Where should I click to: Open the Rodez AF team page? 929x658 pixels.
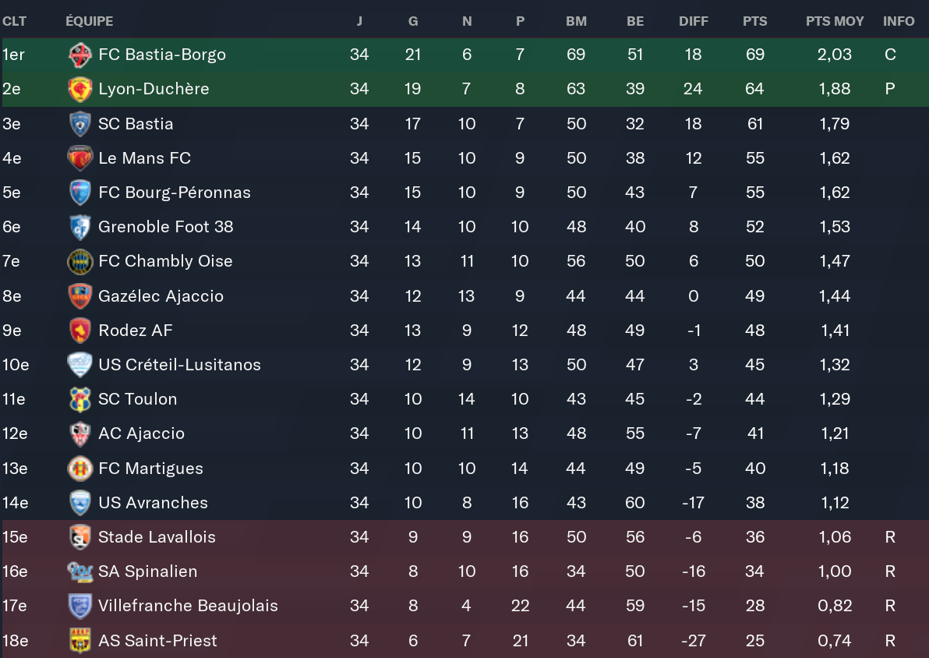pos(135,331)
